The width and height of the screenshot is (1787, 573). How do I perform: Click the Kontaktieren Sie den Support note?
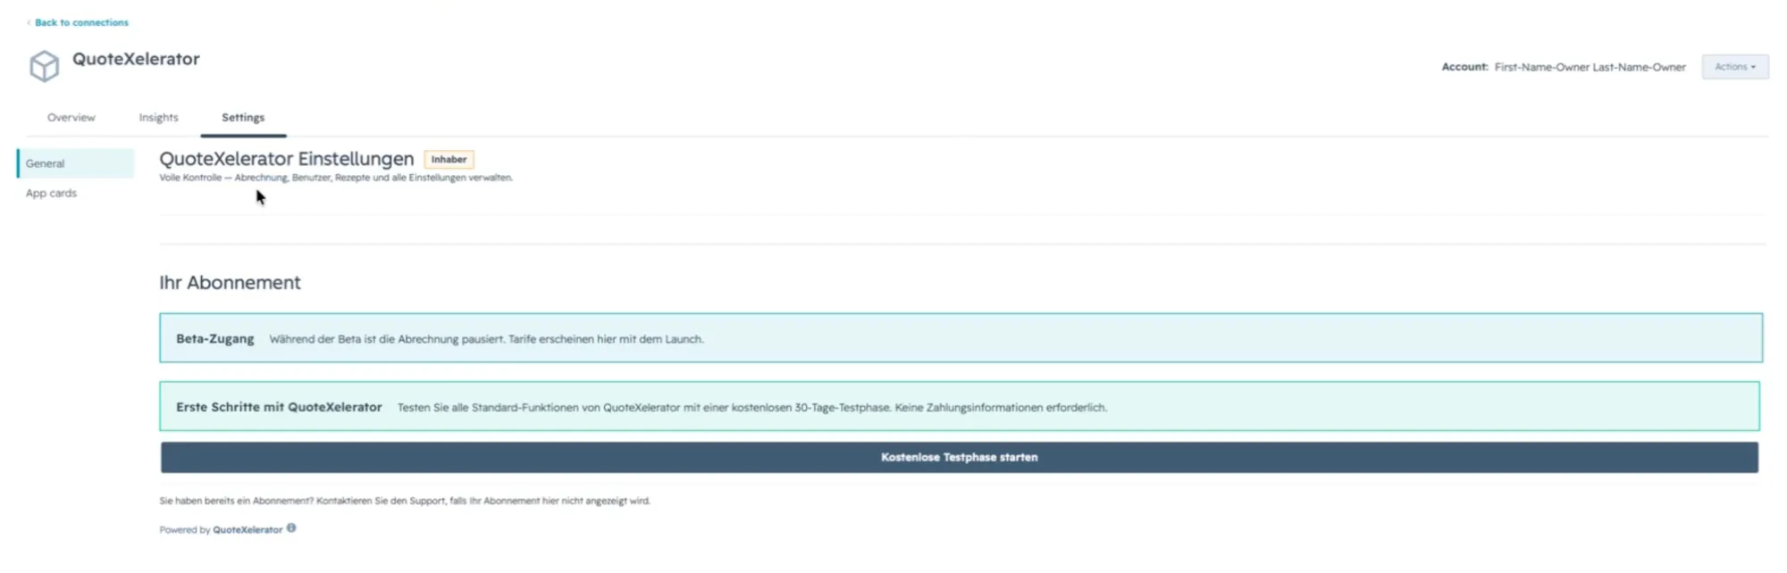click(405, 501)
